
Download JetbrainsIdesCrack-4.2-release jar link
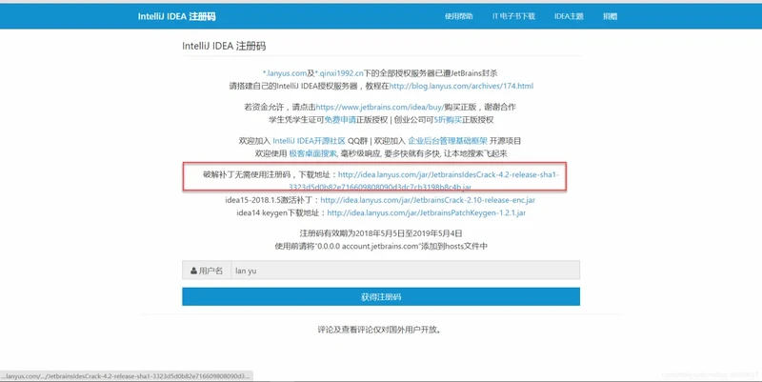pyautogui.click(x=448, y=174)
